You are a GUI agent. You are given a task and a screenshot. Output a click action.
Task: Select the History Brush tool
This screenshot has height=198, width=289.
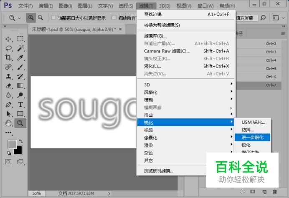point(20,76)
